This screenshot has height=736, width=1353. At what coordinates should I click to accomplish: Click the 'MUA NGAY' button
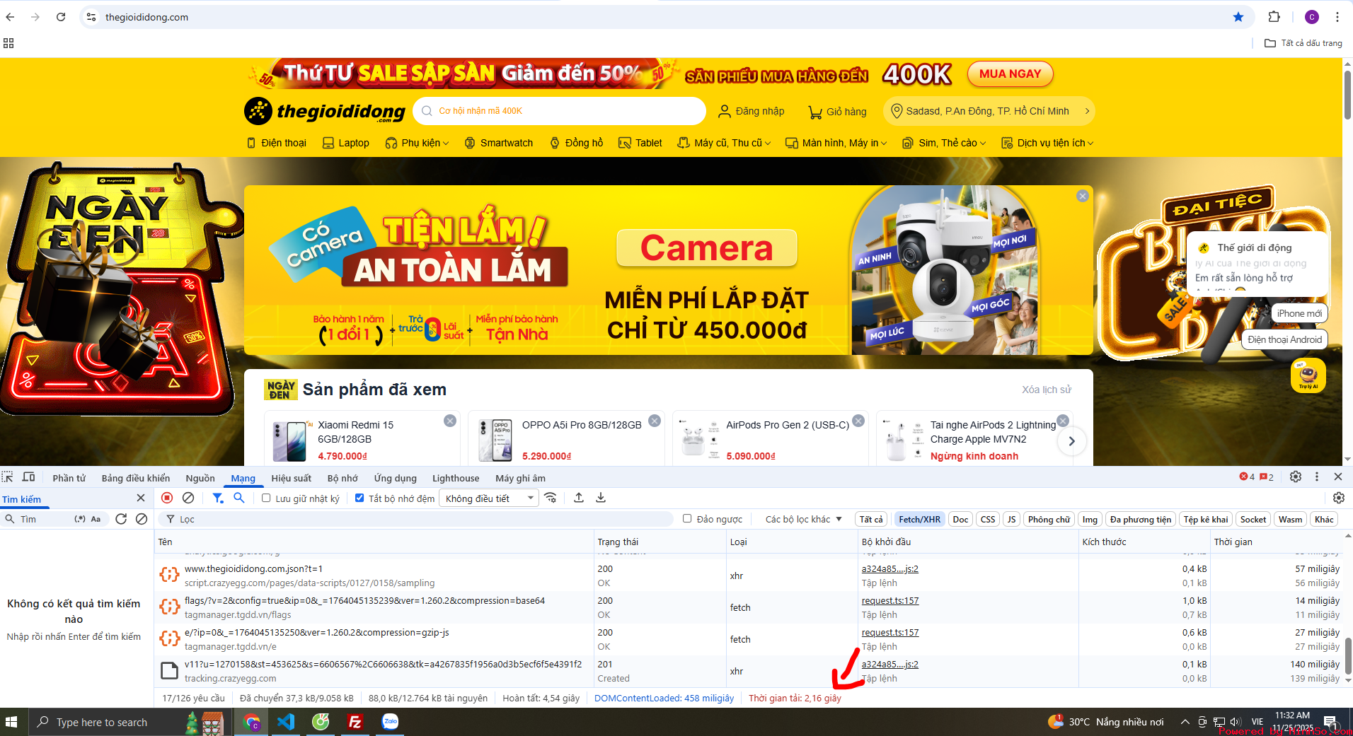click(x=1010, y=74)
